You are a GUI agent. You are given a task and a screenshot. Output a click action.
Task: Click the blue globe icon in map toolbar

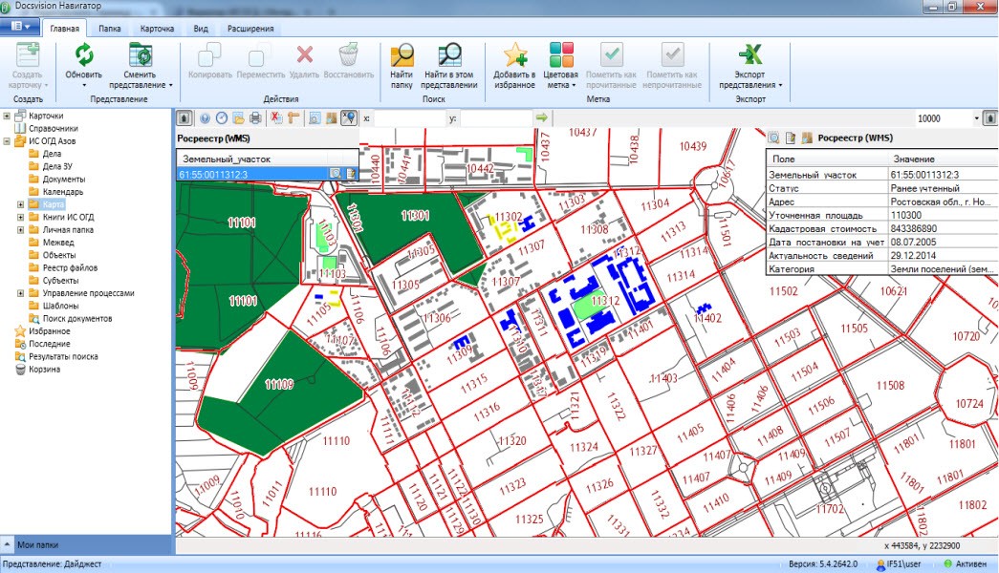tap(206, 117)
